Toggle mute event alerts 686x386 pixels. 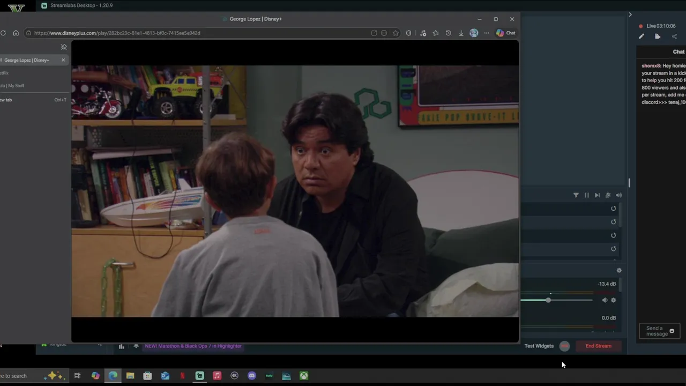(x=608, y=195)
